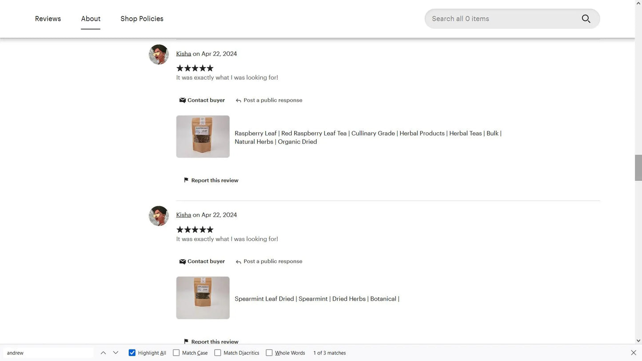The height and width of the screenshot is (361, 642).
Task: Jump to next find match arrow
Action: [x=116, y=353]
